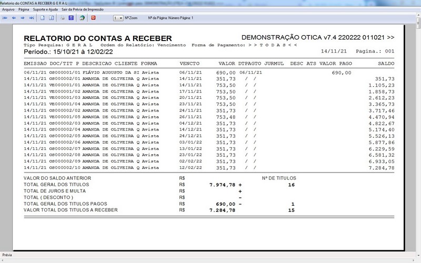The height and width of the screenshot is (263, 421).
Task: Click the Período 15/10/21 à 12/02/22 text
Action: [x=68, y=52]
